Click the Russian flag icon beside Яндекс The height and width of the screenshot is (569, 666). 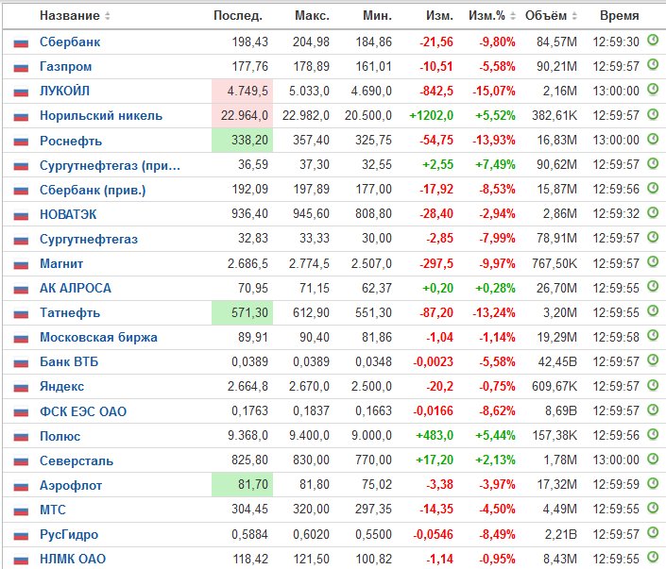21,388
